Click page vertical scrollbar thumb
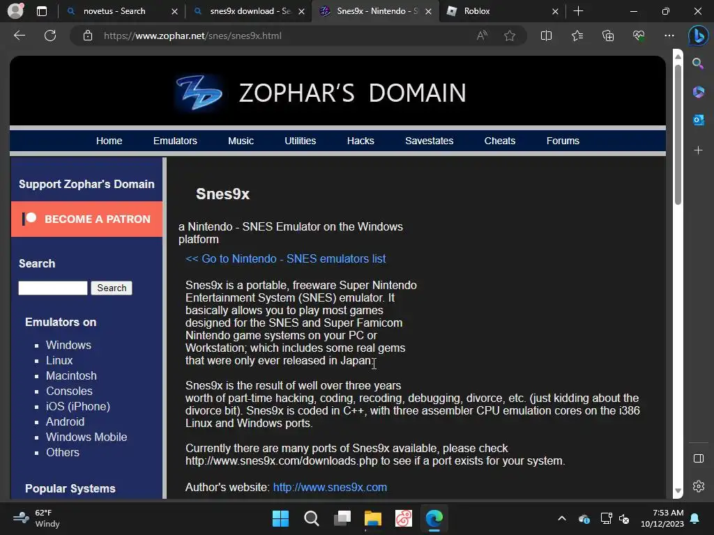Screen dimensions: 714x535 click(x=678, y=134)
